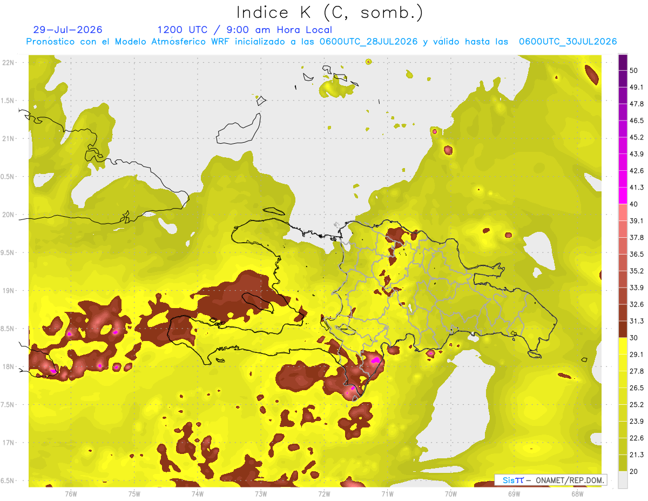Select the date label "29-Jul-2026"
648x501 pixels.
point(67,30)
